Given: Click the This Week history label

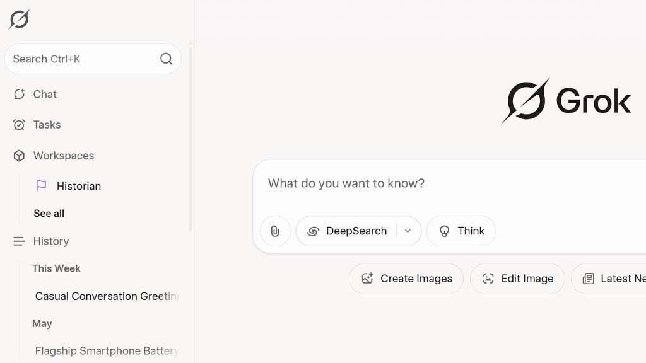Looking at the screenshot, I should pyautogui.click(x=56, y=268).
